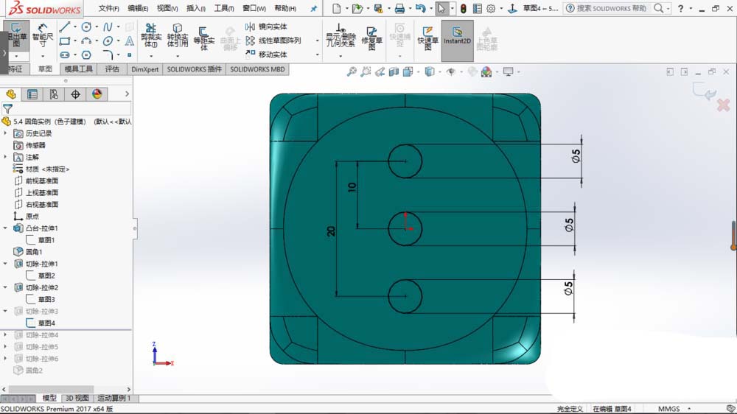Select the Arc sketch tool
Screen dimensions: 737x414
pos(86,41)
